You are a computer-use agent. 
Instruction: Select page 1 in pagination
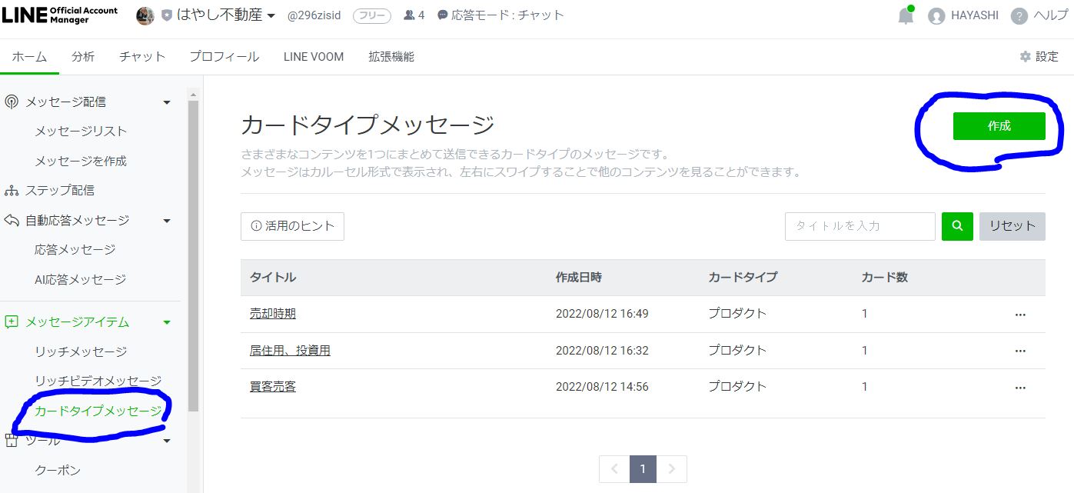point(643,469)
